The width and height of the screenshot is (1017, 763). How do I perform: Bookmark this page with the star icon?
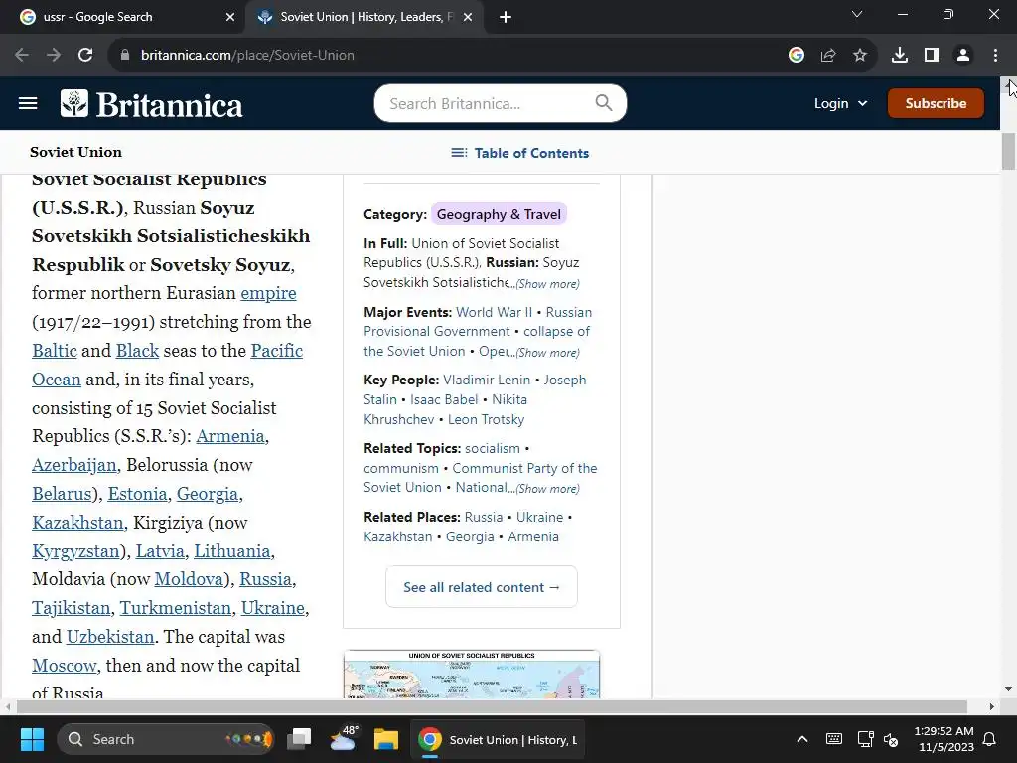point(860,56)
